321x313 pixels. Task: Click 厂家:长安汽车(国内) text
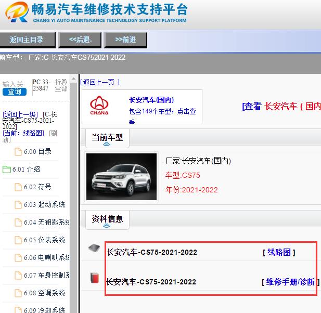coord(198,161)
